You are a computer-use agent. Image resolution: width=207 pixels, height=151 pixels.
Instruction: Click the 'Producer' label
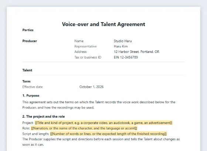tap(30, 41)
